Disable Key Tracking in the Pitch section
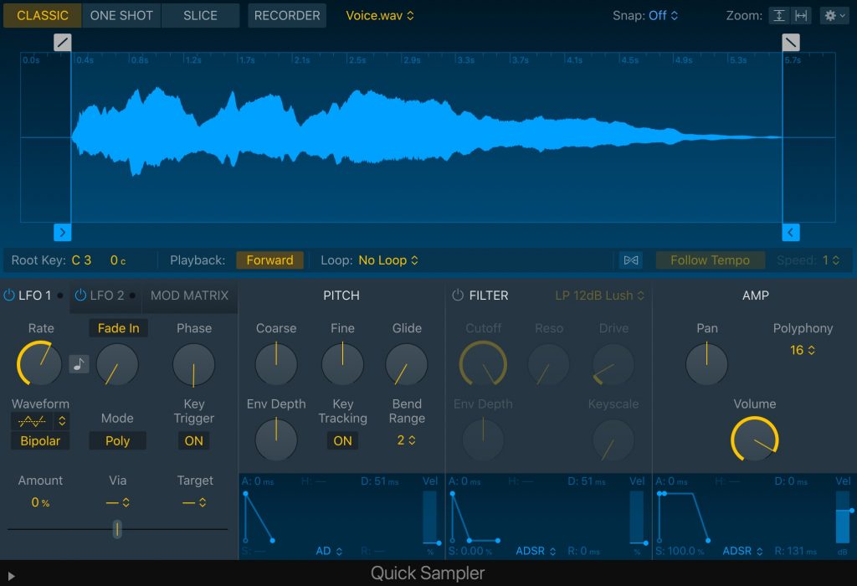 342,440
